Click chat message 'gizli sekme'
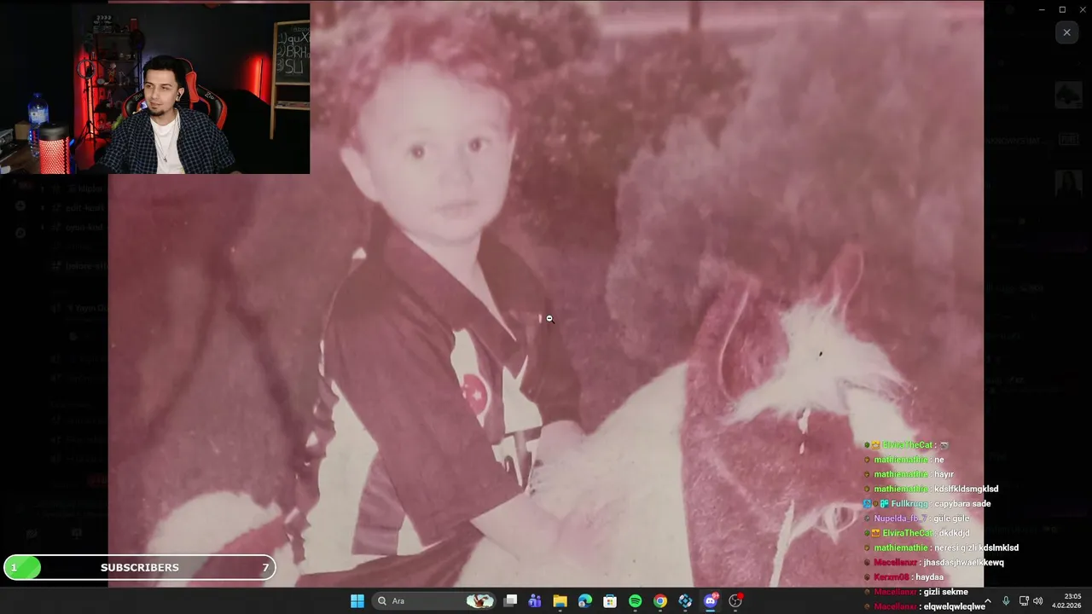Viewport: 1092px width, 614px height. pyautogui.click(x=944, y=592)
